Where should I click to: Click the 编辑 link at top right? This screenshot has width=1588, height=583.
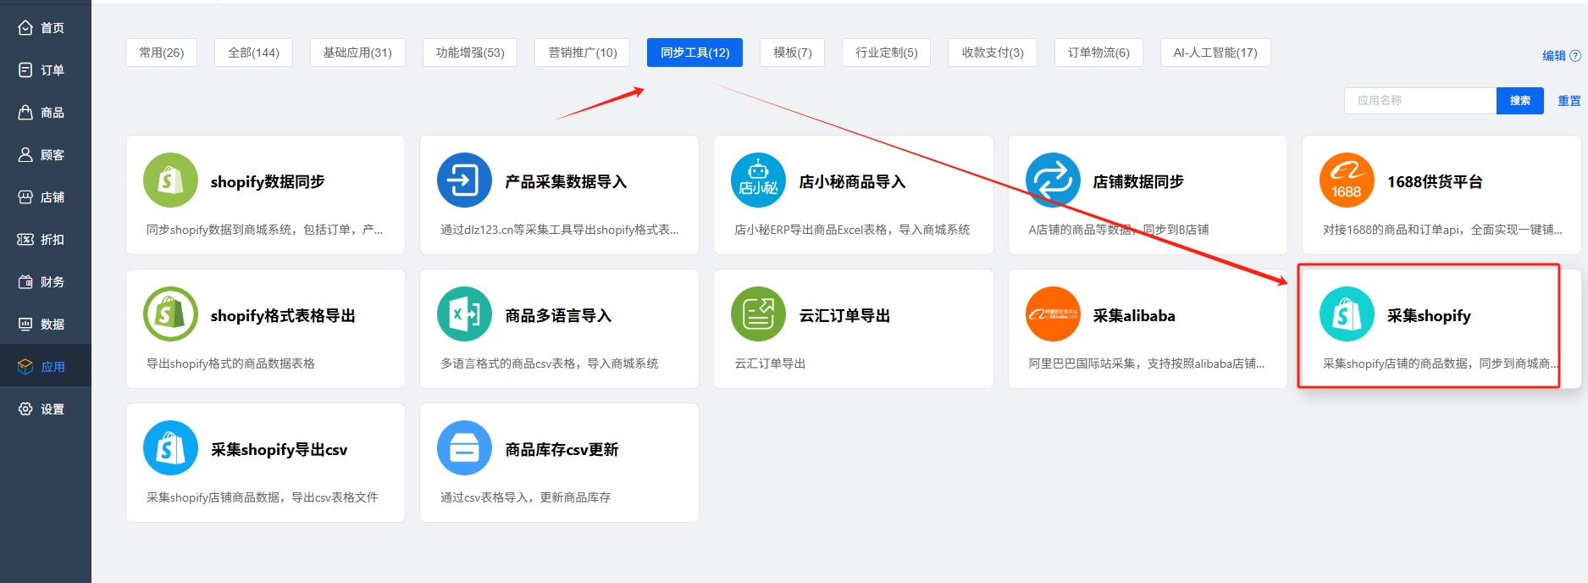1553,56
